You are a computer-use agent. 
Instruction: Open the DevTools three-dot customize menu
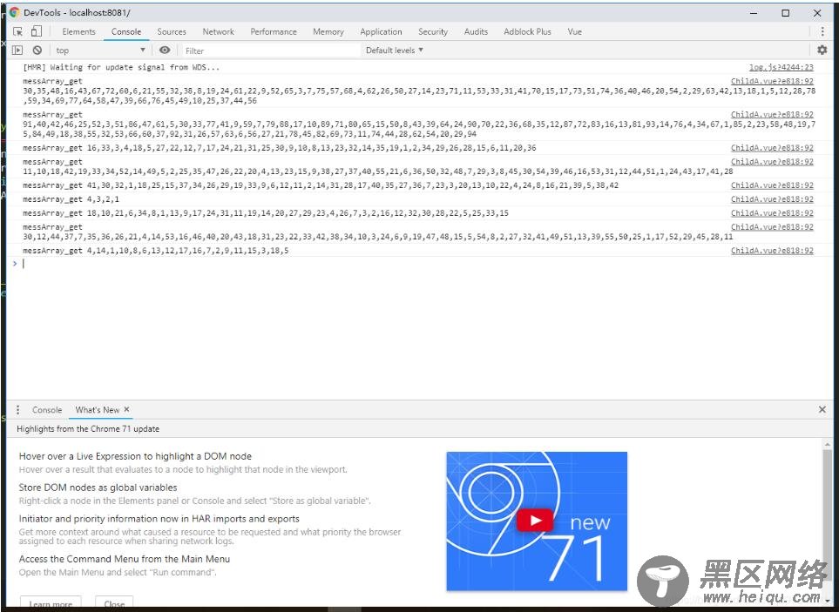(822, 31)
